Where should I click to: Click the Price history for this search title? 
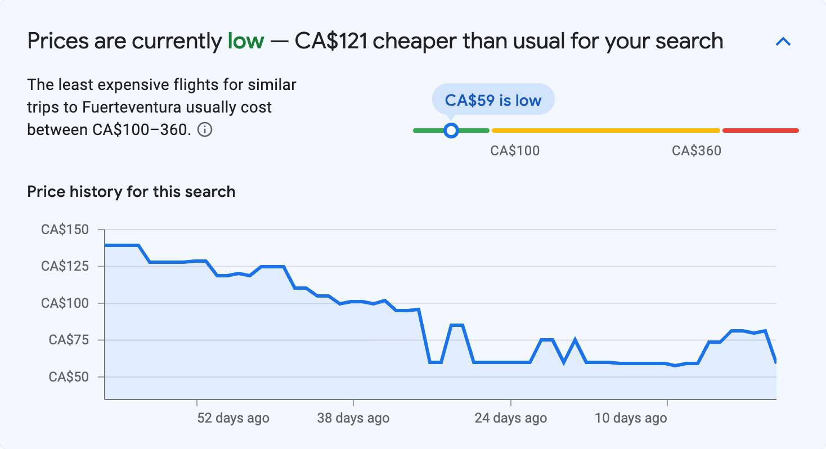pos(131,191)
